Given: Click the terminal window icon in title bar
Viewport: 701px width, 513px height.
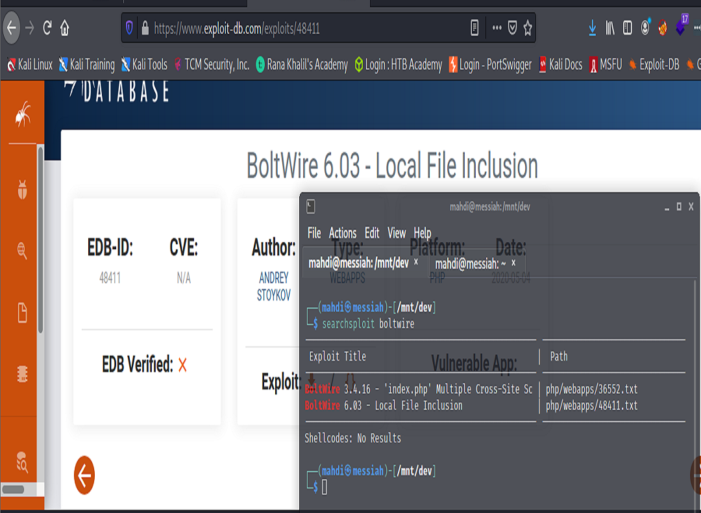Looking at the screenshot, I should (311, 206).
